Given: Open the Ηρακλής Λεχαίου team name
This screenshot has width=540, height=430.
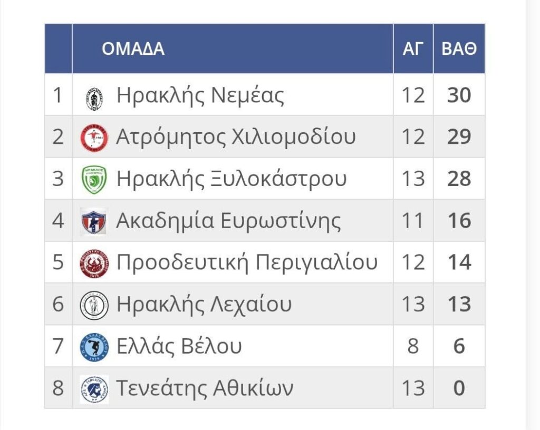Looking at the screenshot, I should 204,305.
